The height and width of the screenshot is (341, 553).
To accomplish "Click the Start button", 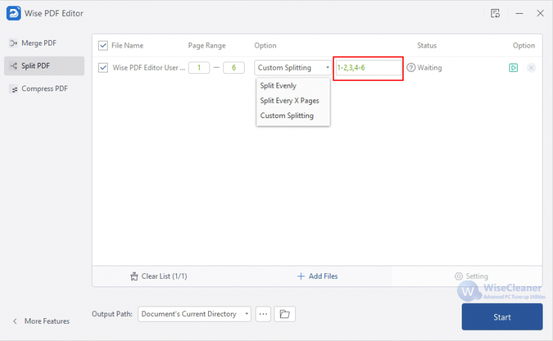I will click(x=502, y=317).
